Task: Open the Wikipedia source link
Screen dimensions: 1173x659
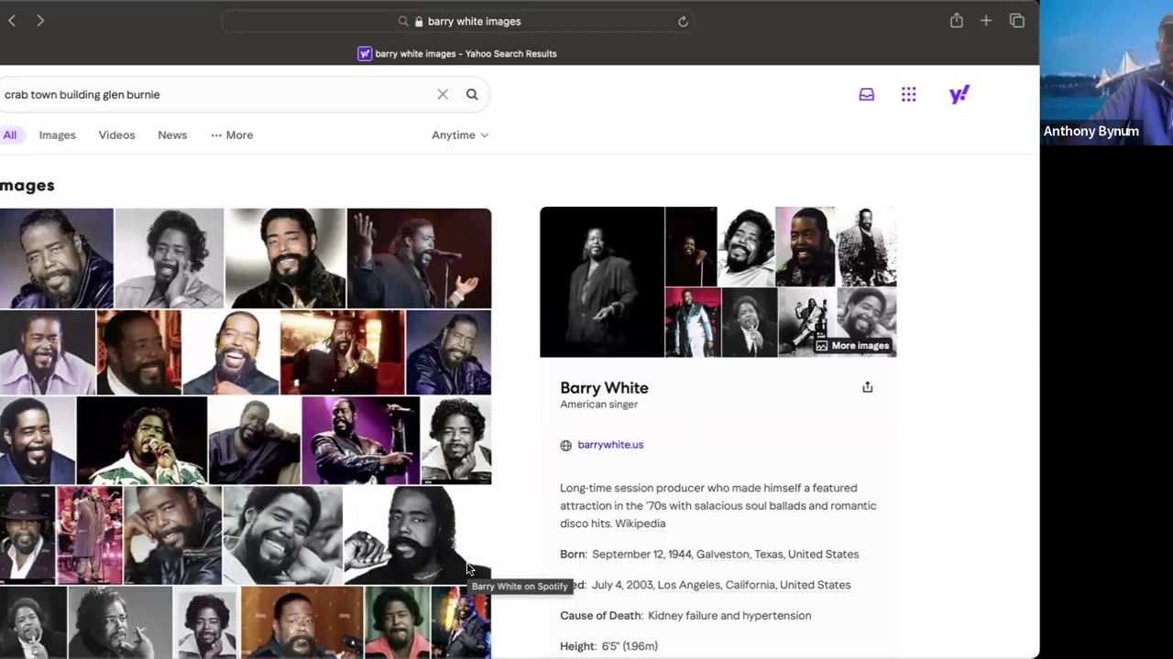Action: tap(640, 524)
